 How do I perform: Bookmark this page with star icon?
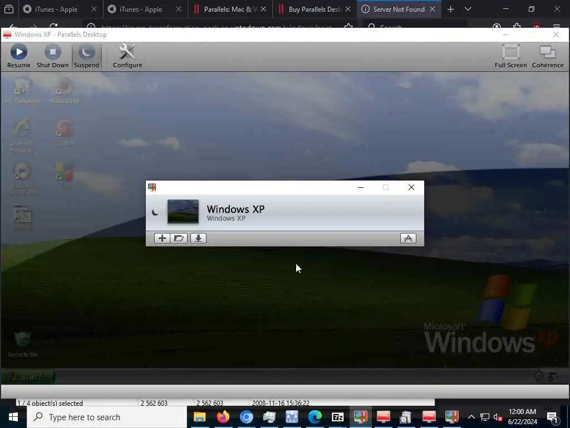tap(348, 26)
